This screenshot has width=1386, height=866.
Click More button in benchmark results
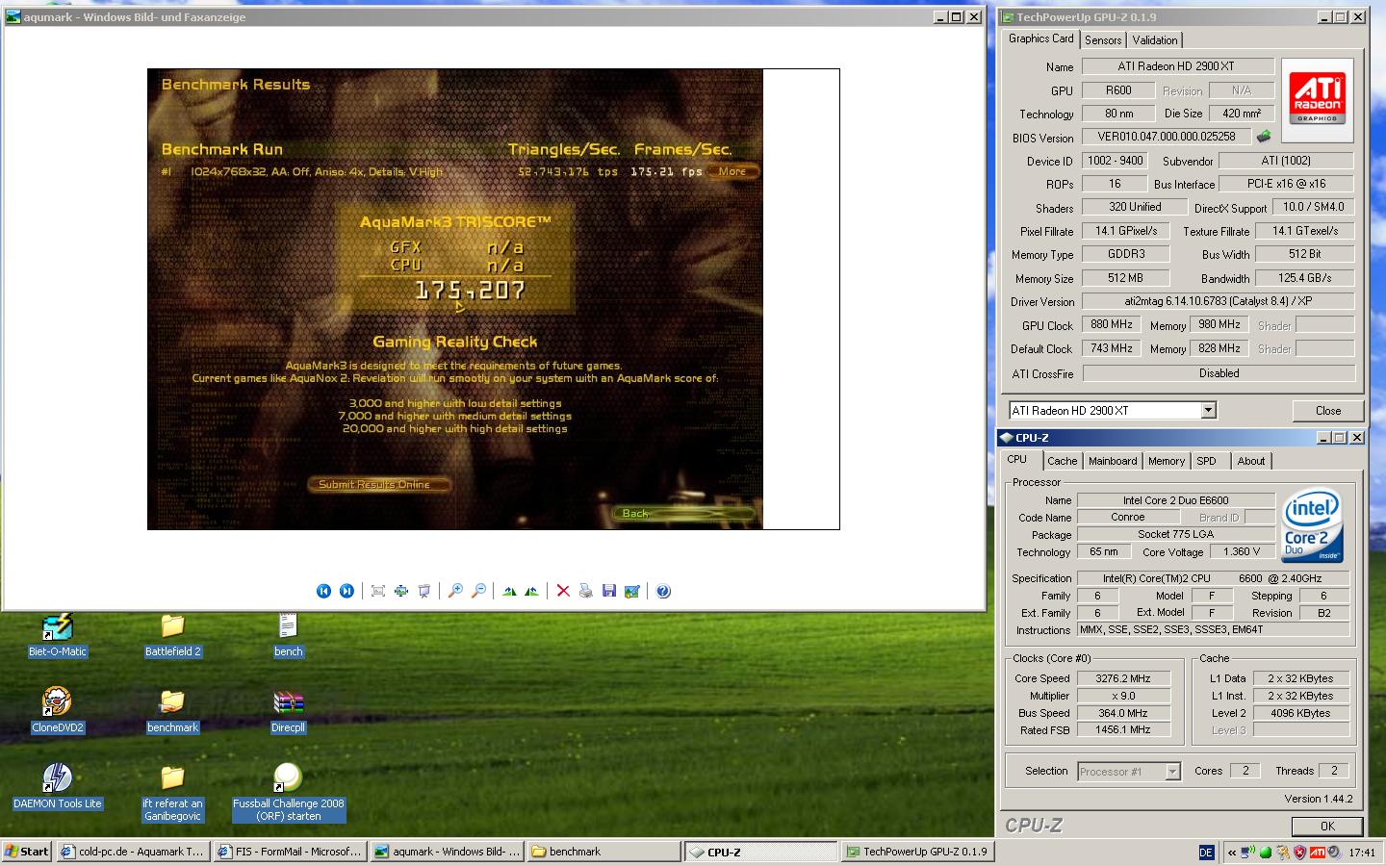click(x=732, y=171)
